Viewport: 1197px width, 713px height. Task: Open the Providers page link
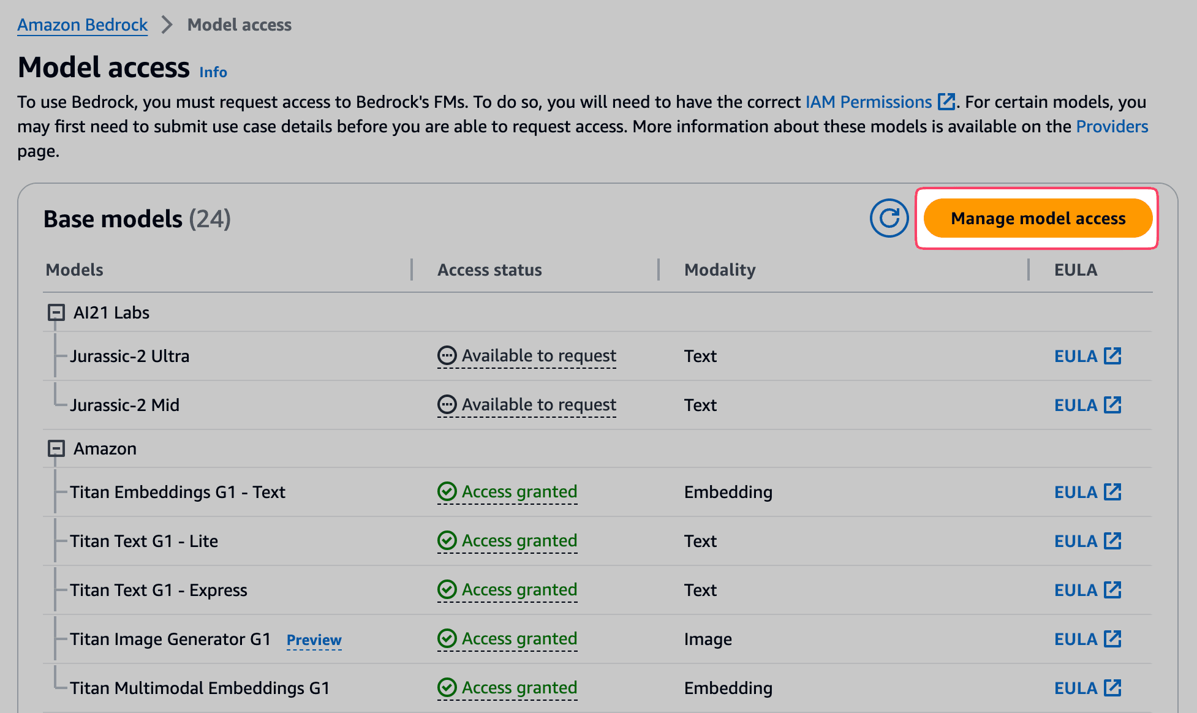click(x=1112, y=126)
